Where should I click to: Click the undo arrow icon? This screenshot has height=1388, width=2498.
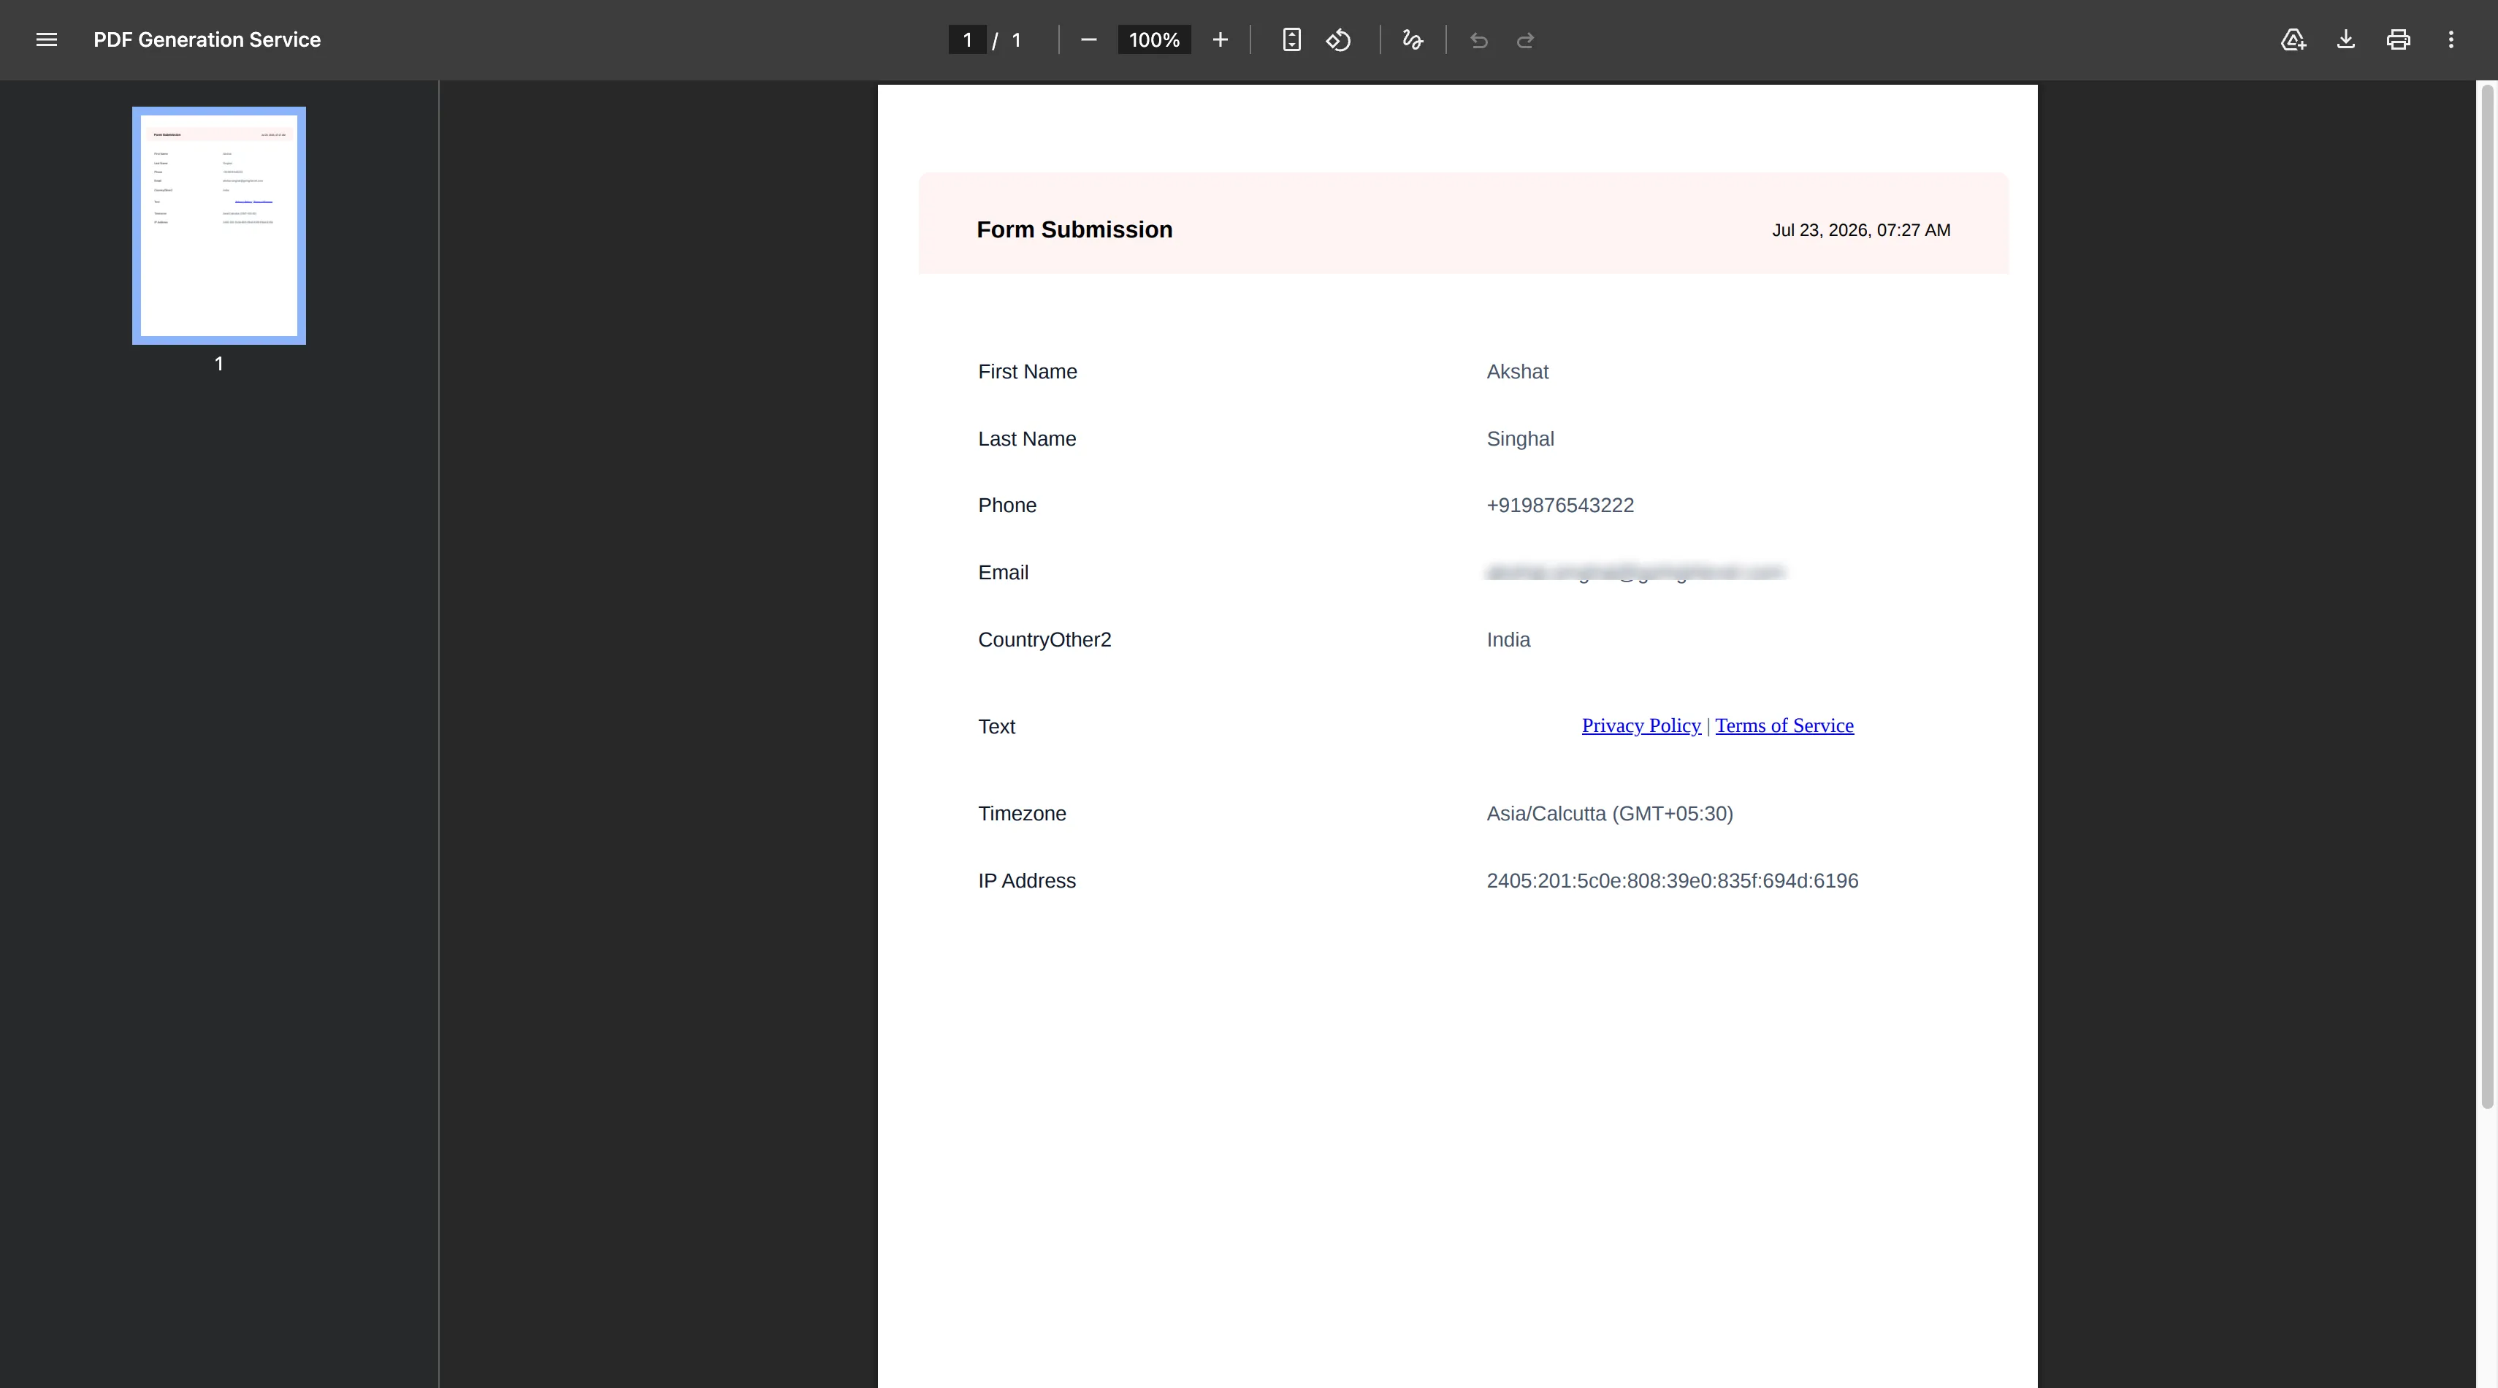pyautogui.click(x=1478, y=39)
